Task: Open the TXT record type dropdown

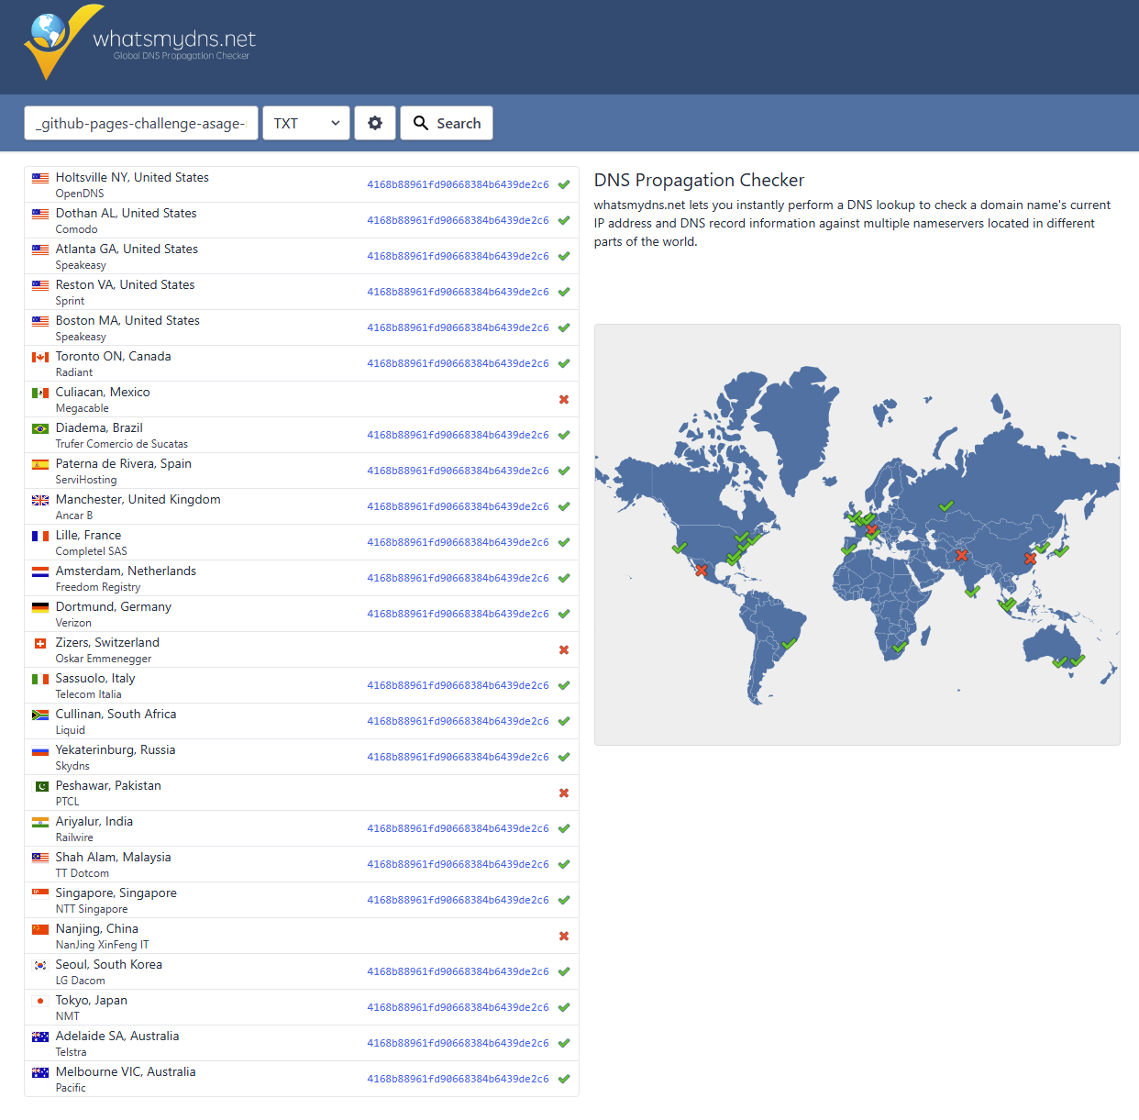Action: click(306, 123)
